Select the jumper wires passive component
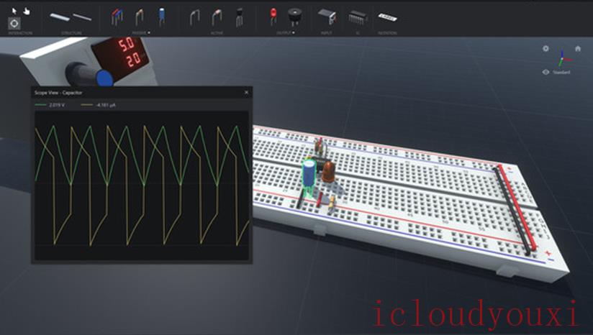 tap(117, 17)
